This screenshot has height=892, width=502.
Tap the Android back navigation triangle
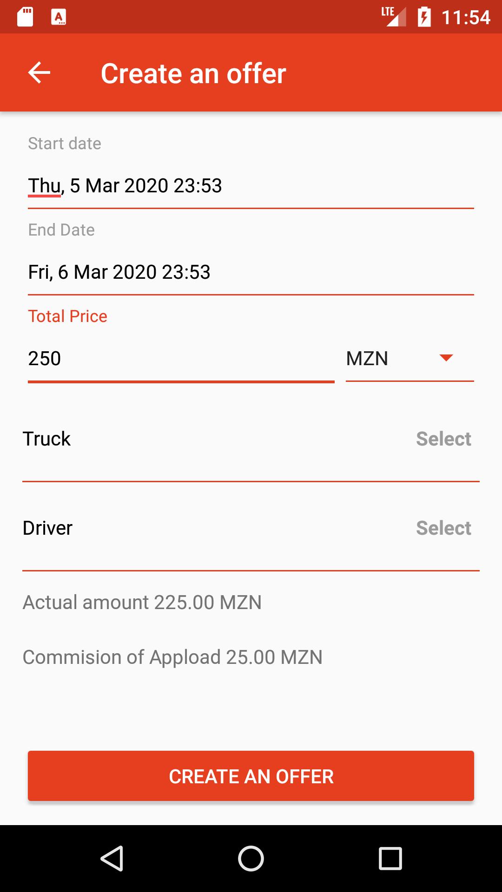pos(112,858)
